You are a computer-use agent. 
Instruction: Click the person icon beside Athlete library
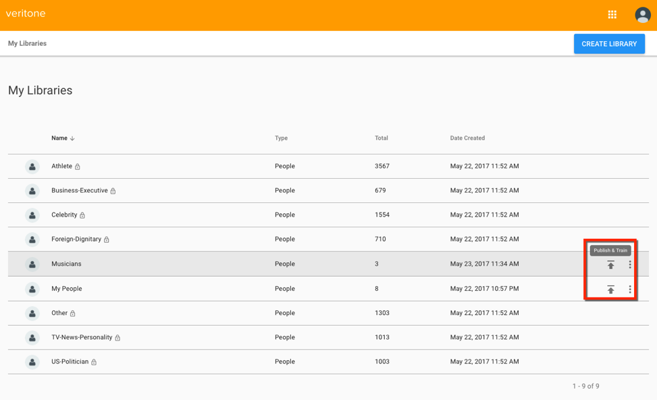click(x=32, y=166)
